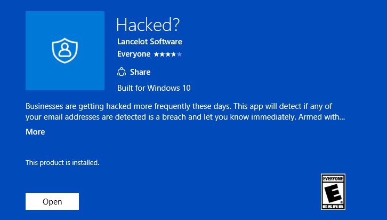Click the Share icon
Screen dimensions: 387x220
click(121, 72)
